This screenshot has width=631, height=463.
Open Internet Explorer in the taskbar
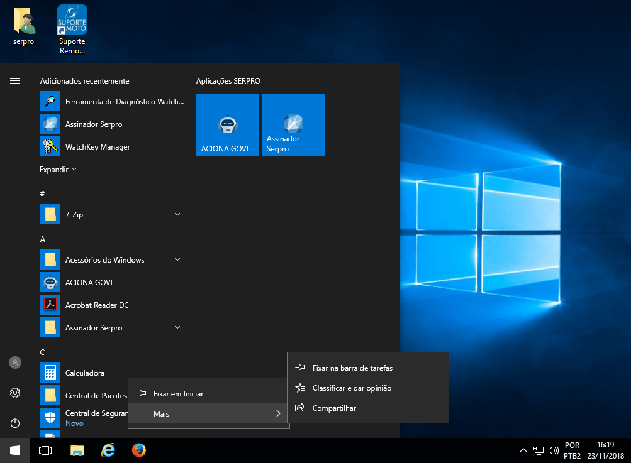[108, 450]
